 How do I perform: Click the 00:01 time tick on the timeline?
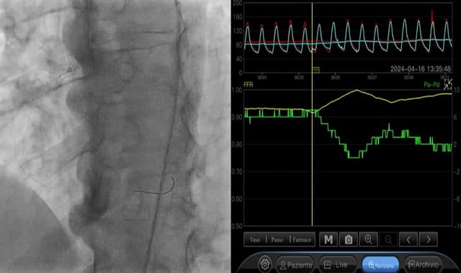click(x=262, y=78)
